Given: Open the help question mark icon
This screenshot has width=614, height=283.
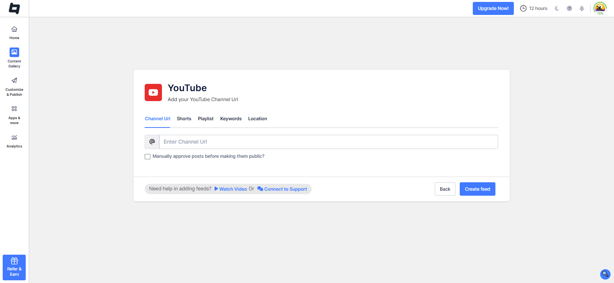Looking at the screenshot, I should [x=569, y=8].
